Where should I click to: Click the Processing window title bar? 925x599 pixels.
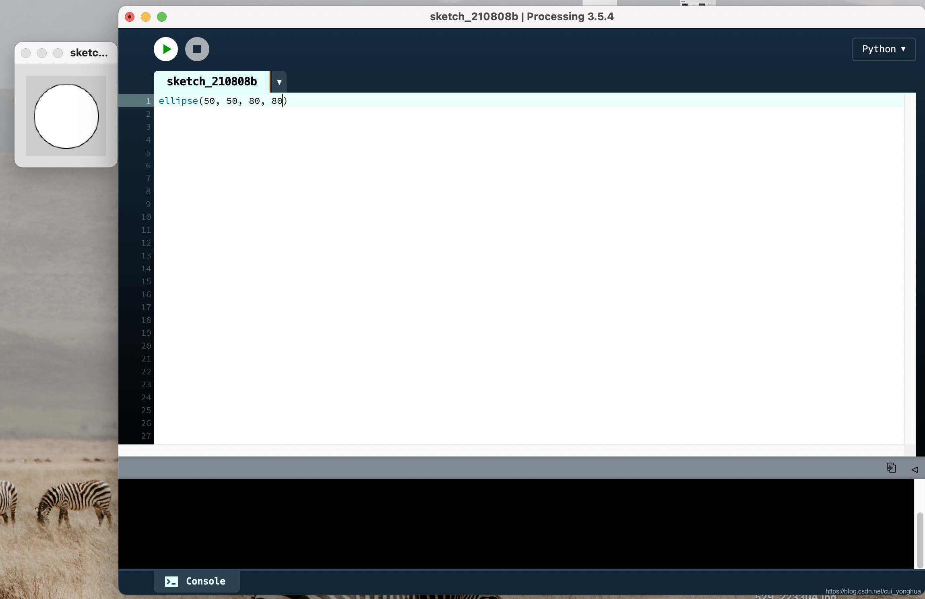click(521, 17)
